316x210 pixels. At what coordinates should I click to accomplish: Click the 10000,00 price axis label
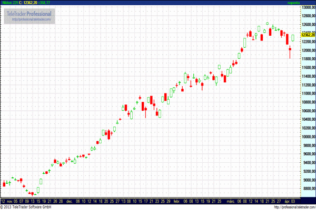tap(308, 137)
